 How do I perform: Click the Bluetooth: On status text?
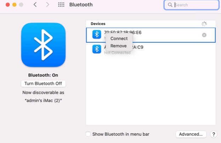(43, 75)
